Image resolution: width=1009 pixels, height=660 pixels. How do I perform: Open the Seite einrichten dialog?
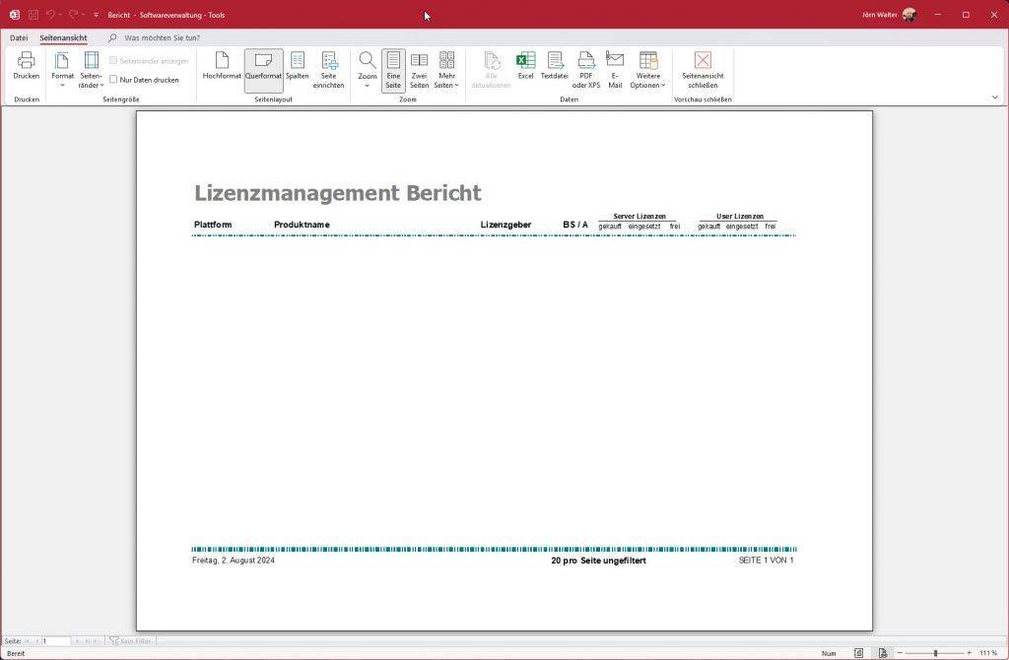[328, 69]
